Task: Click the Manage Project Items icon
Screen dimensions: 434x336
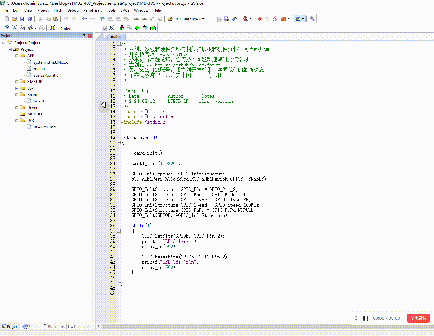Action: point(122,28)
